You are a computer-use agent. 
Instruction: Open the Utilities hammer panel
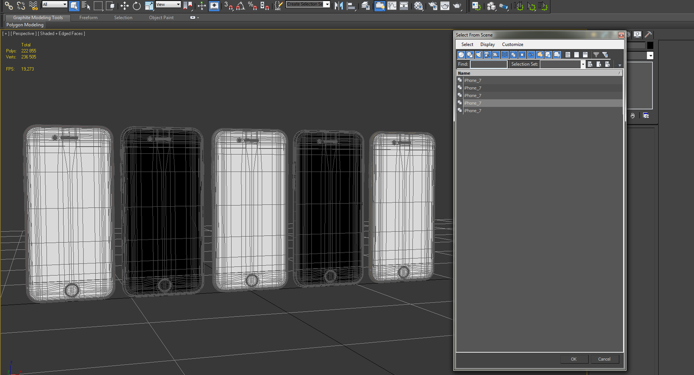tap(648, 35)
